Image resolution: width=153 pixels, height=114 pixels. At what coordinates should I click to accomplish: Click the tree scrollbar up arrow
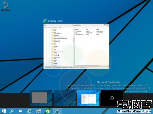pyautogui.click(x=74, y=29)
